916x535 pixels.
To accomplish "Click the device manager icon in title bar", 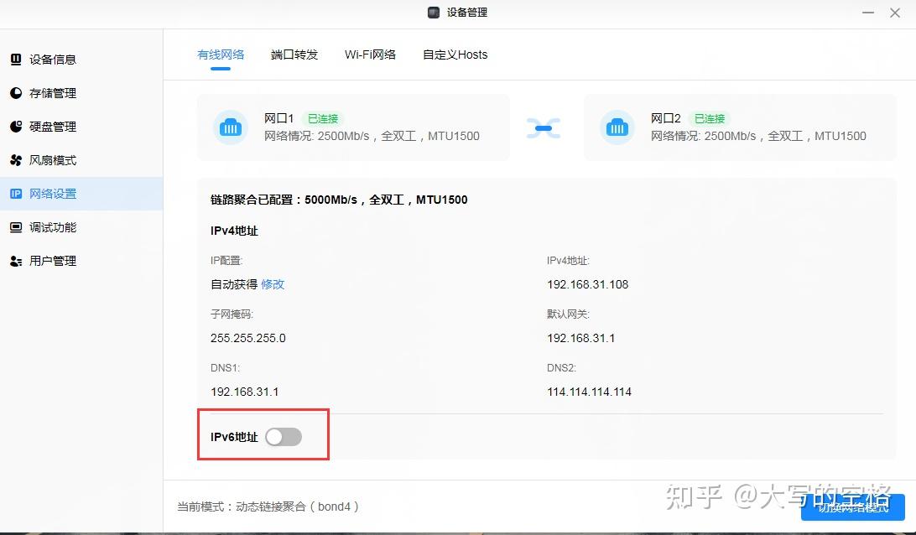I will (x=433, y=13).
